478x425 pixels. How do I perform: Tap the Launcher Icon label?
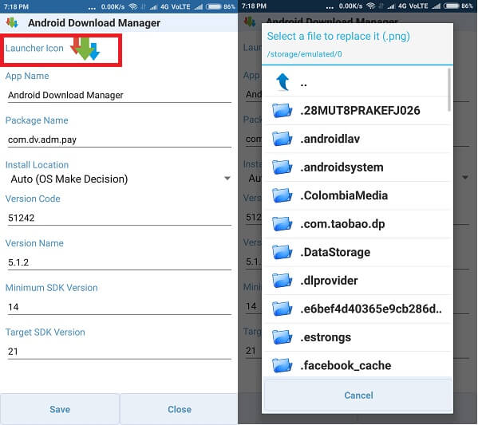pos(34,48)
